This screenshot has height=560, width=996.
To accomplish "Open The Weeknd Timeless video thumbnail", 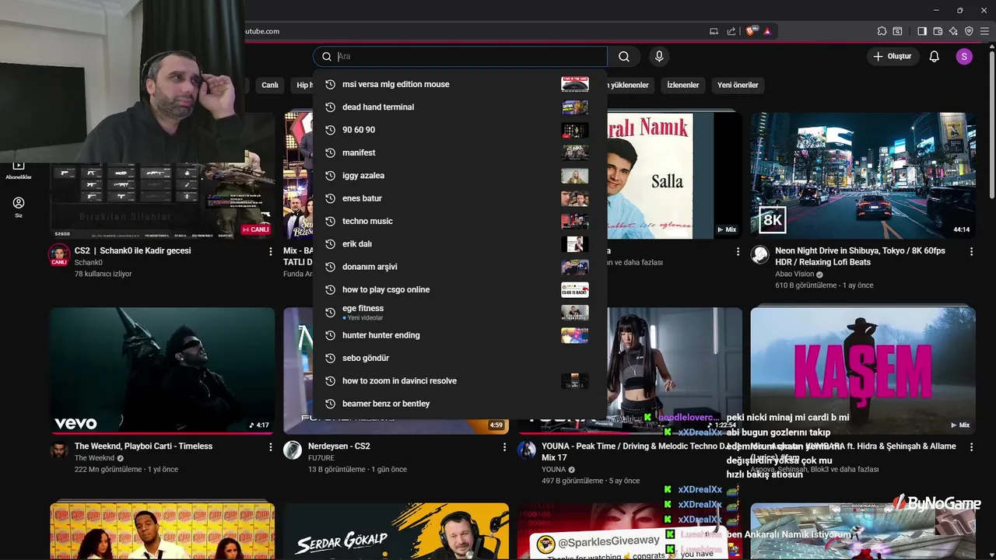I will tap(163, 370).
